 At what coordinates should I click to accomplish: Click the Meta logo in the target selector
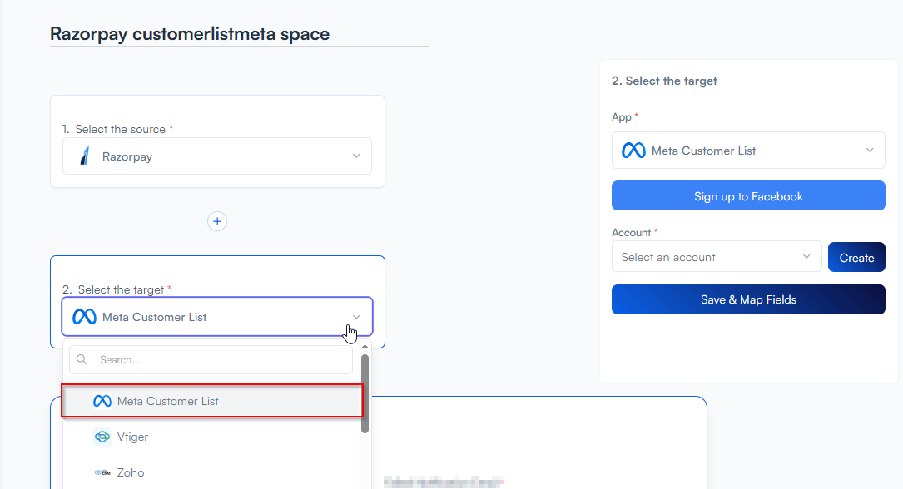click(x=84, y=317)
